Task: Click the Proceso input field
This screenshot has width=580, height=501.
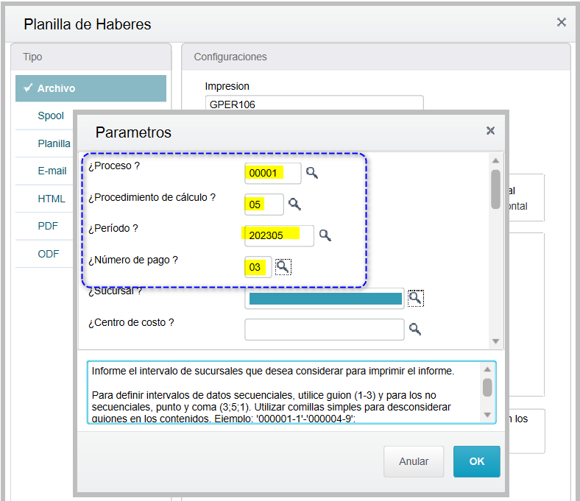Action: click(x=273, y=174)
